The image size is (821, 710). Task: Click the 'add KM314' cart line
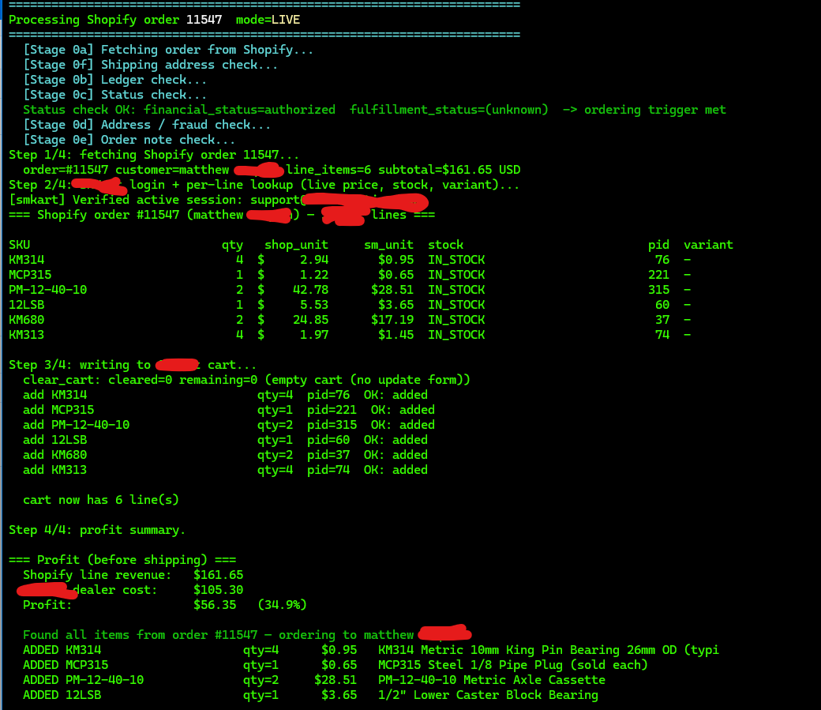(225, 395)
